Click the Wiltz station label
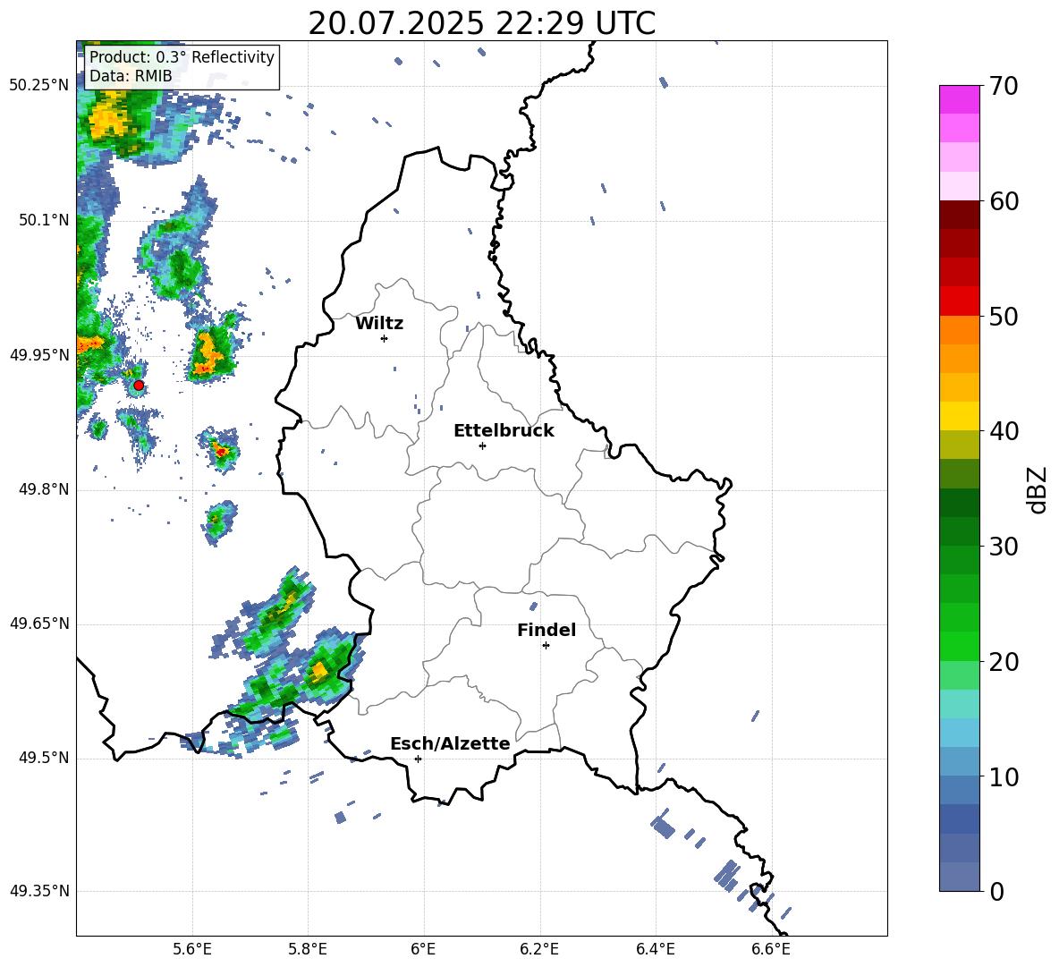Viewport: 1059px width, 967px height. 379,324
